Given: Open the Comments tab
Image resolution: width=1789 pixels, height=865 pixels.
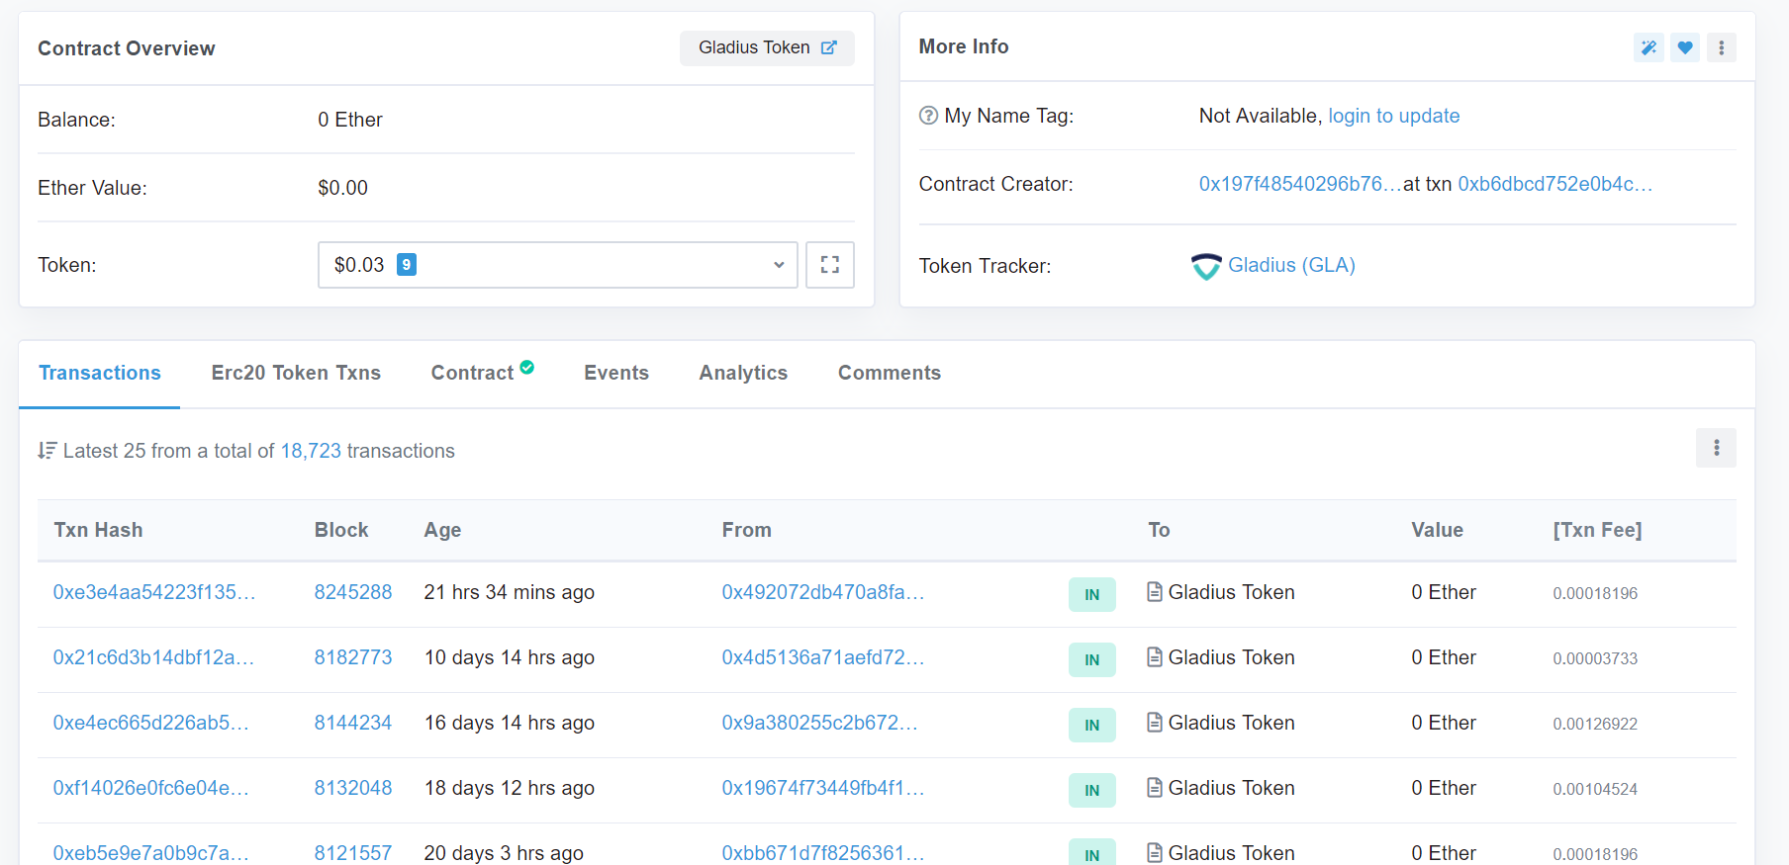Looking at the screenshot, I should pyautogui.click(x=890, y=373).
